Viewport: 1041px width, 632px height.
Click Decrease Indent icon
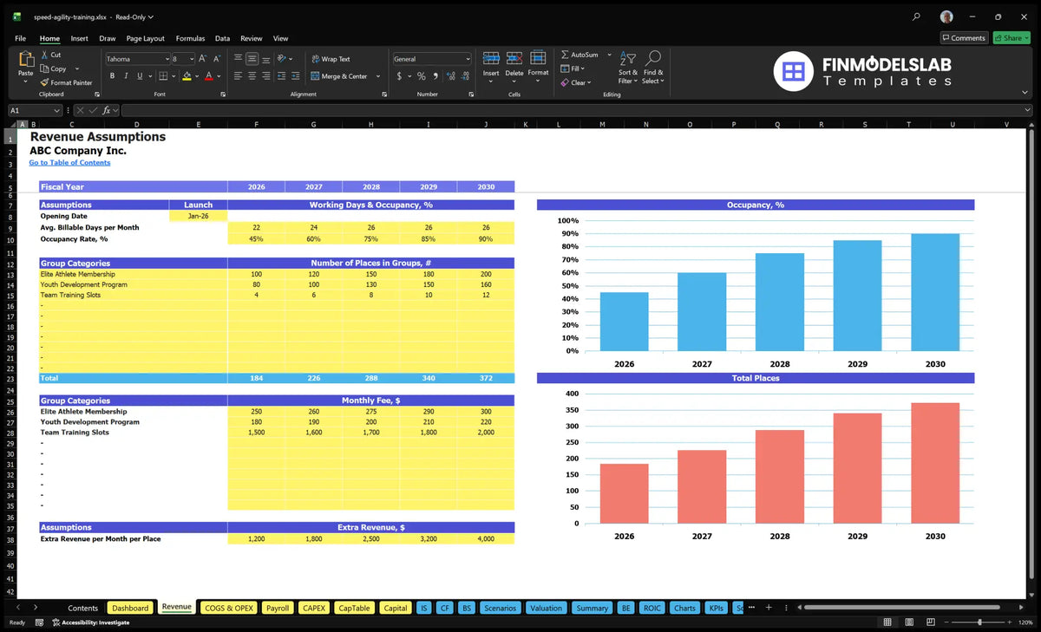point(282,76)
